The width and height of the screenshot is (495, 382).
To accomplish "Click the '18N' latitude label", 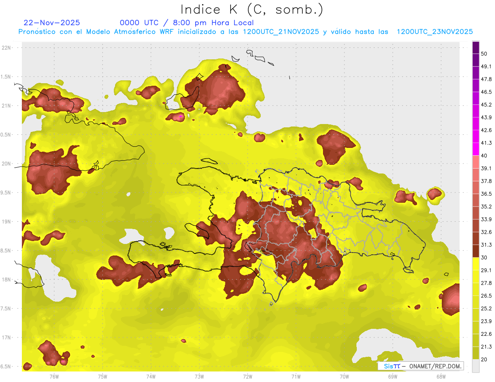I will tap(7, 279).
